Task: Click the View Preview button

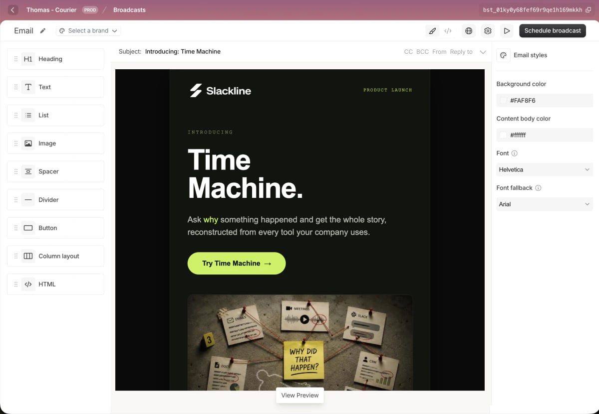Action: (300, 395)
